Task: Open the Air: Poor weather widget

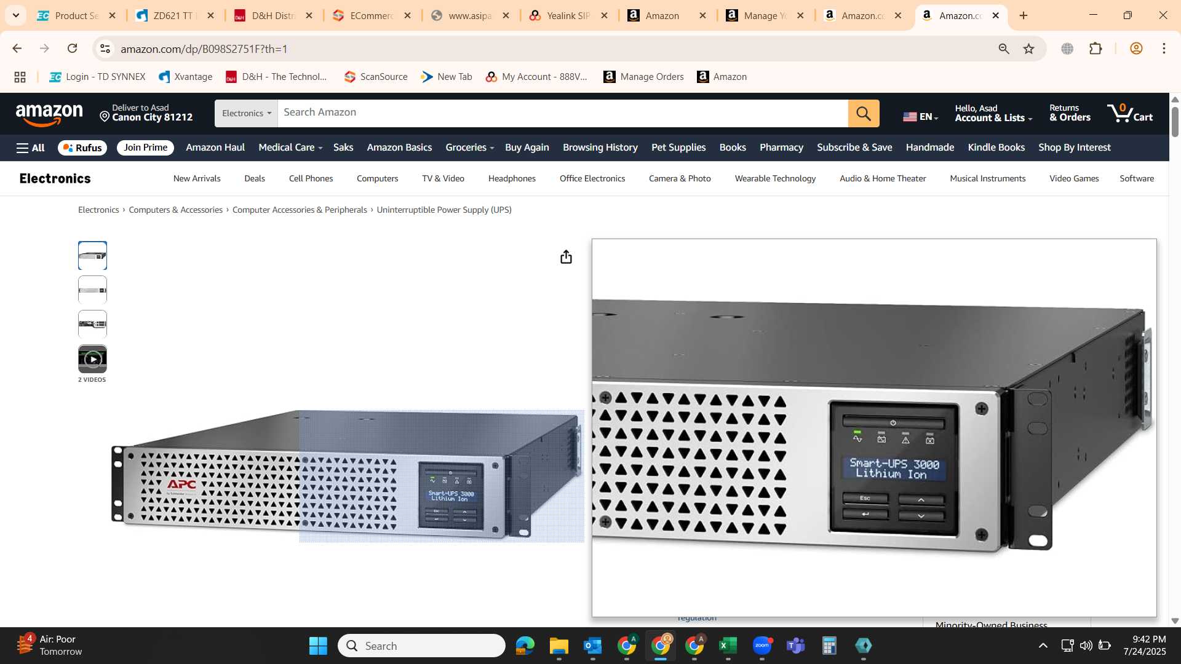Action: tap(49, 646)
